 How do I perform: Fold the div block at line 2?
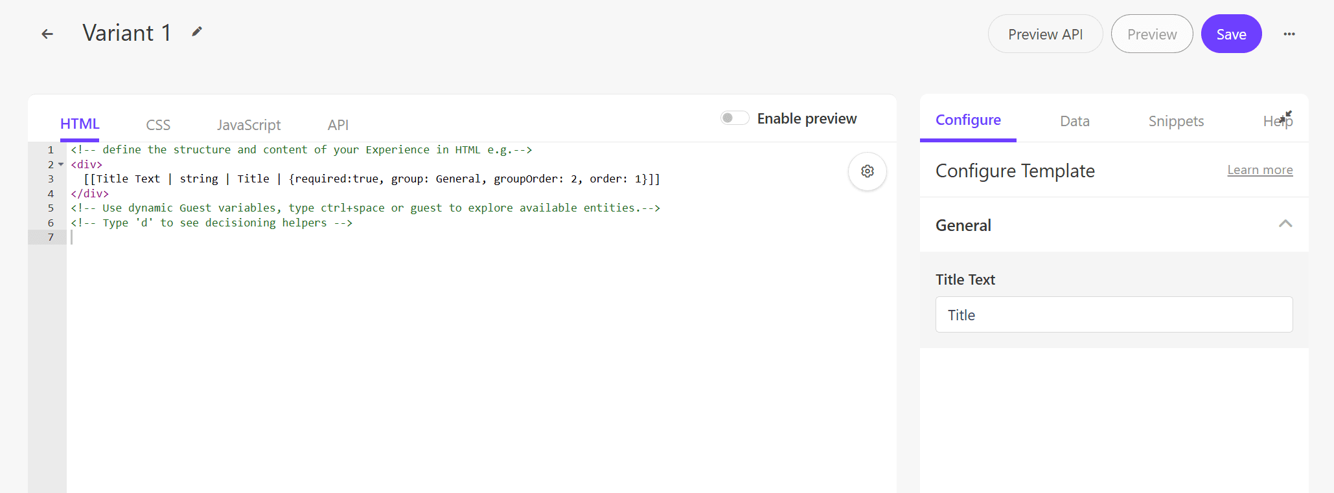point(61,164)
